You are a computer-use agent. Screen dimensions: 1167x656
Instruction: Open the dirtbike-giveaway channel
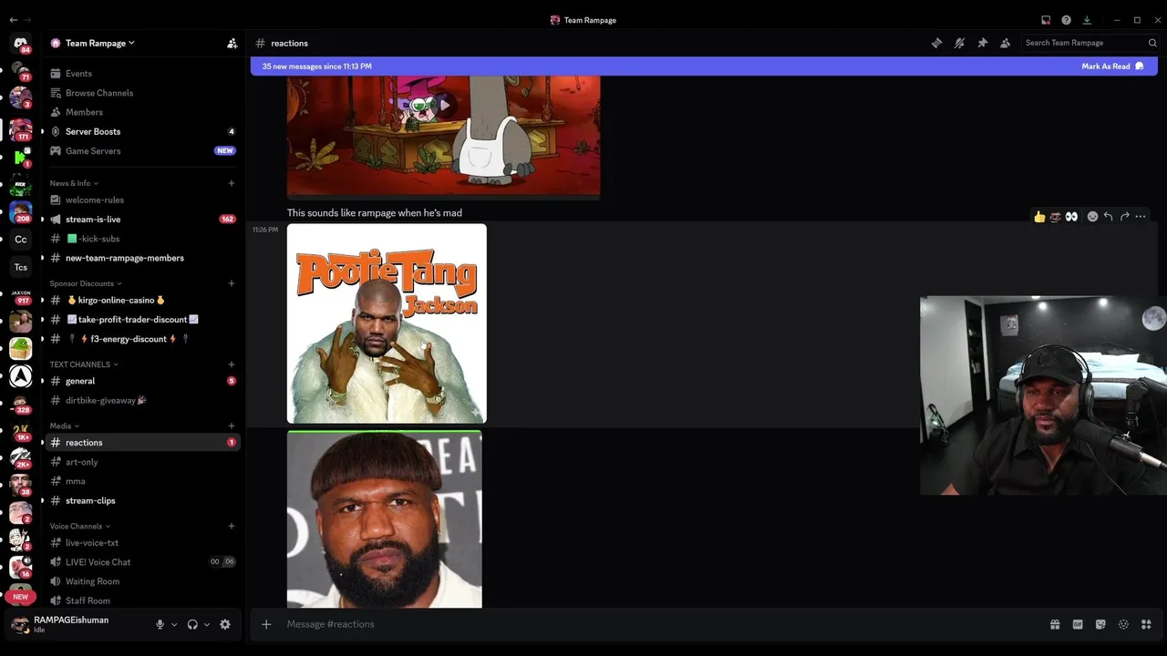click(x=141, y=401)
